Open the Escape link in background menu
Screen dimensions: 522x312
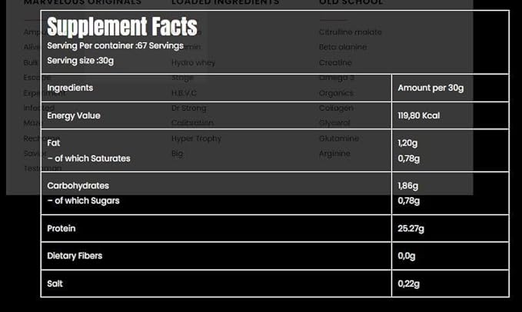pos(37,78)
